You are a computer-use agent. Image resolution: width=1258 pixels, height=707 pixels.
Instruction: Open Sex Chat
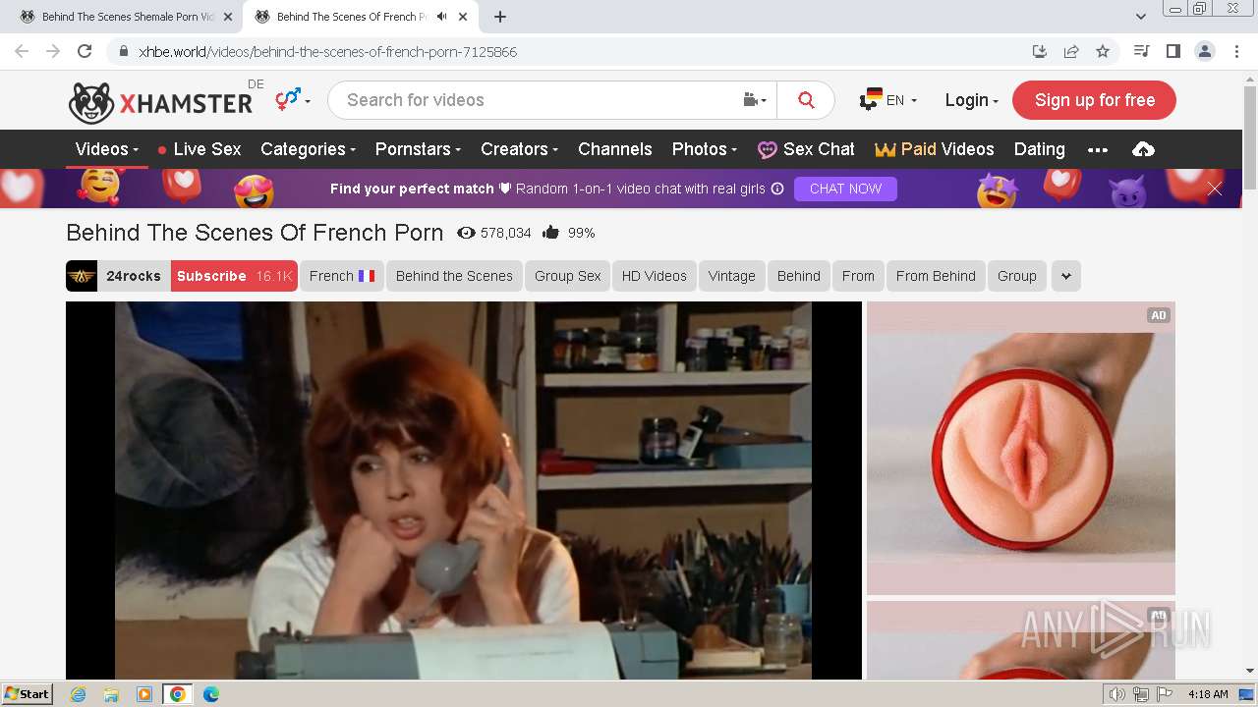coord(806,149)
